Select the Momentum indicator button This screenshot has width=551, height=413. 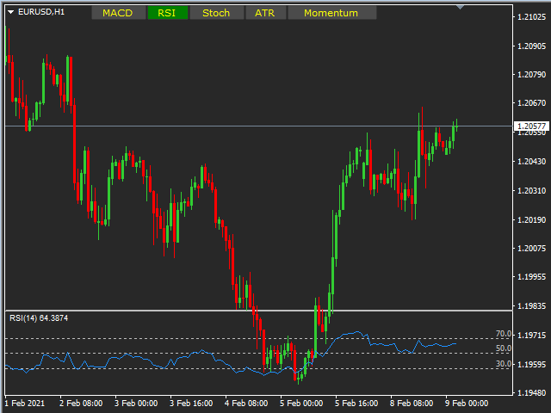point(331,13)
